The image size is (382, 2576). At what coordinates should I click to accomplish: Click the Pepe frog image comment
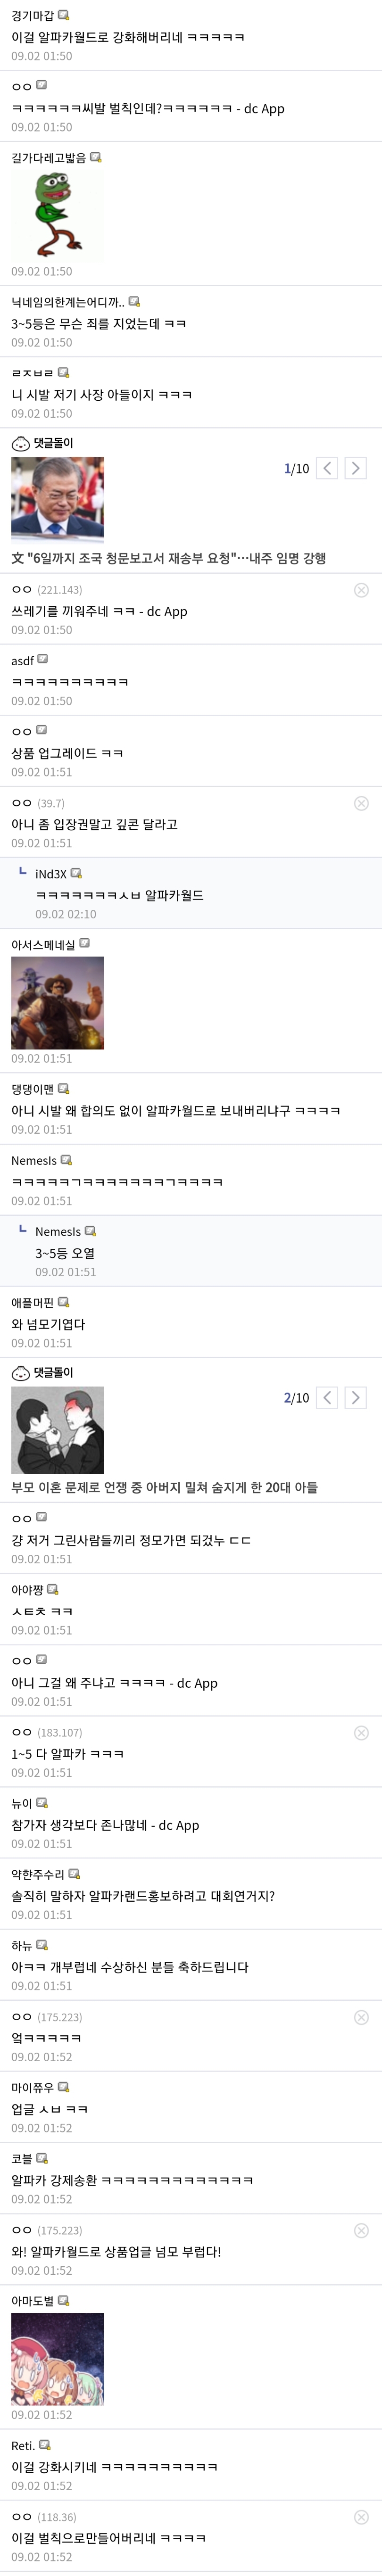click(57, 214)
